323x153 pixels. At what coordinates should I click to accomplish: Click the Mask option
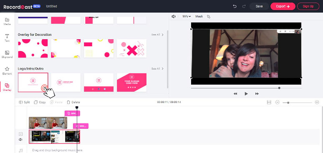coord(199,17)
